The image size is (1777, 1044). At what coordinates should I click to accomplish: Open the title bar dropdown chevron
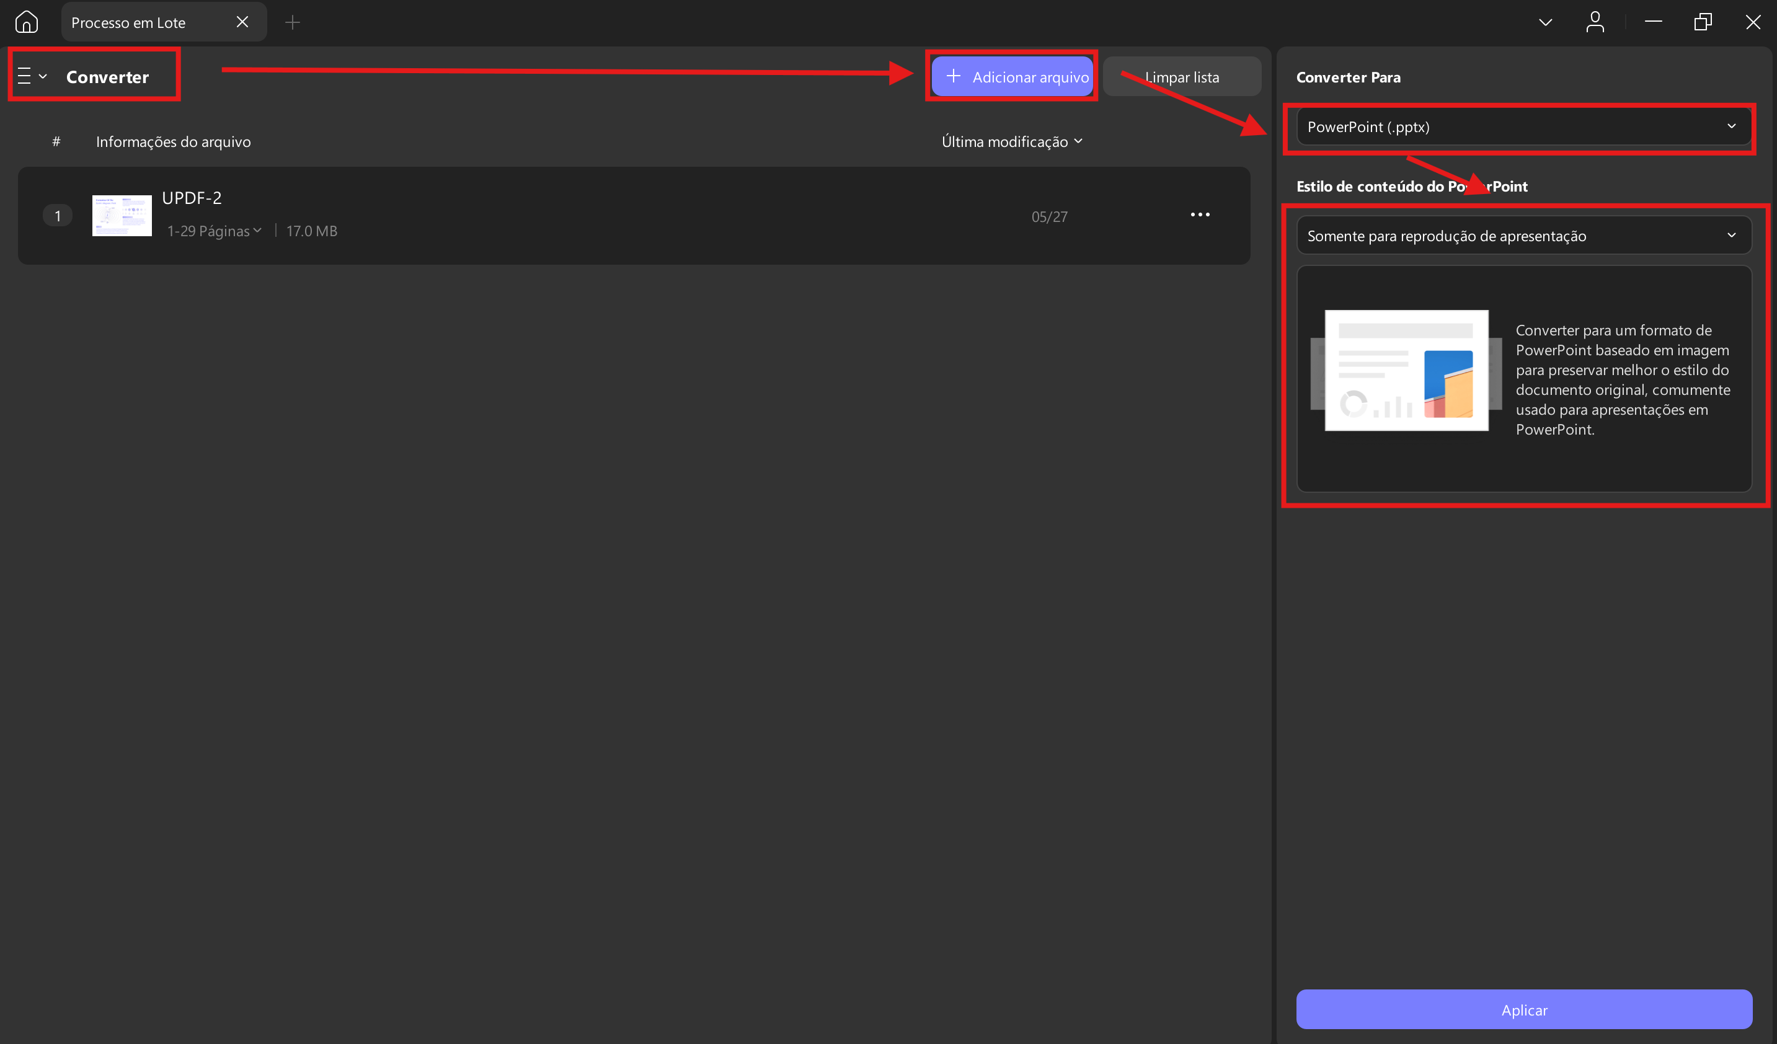point(1545,22)
